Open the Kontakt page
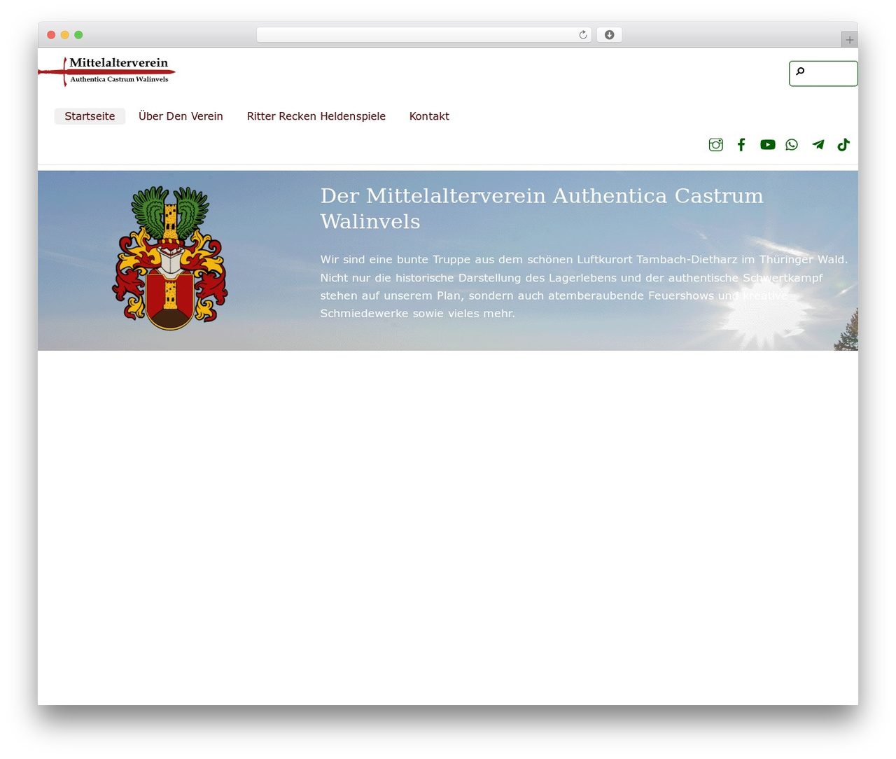The width and height of the screenshot is (896, 759). pyautogui.click(x=429, y=116)
